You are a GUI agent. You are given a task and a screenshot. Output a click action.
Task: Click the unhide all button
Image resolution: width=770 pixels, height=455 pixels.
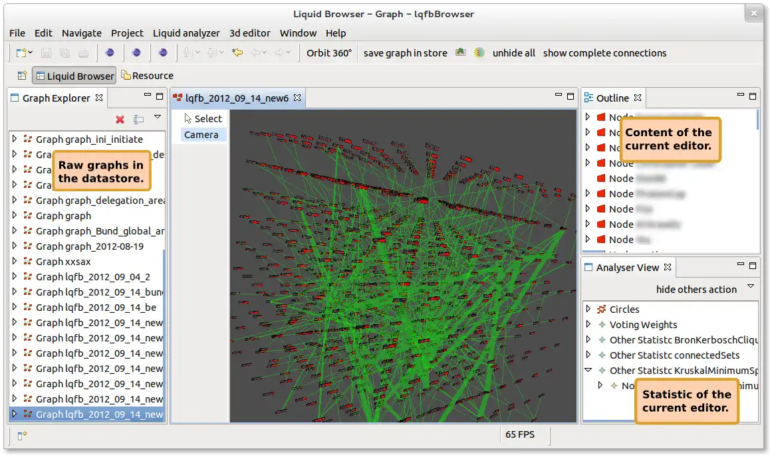coord(513,53)
